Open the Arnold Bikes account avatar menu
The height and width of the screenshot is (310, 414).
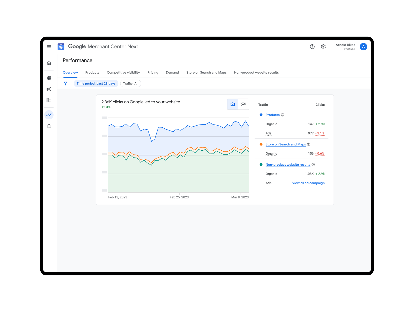click(363, 47)
